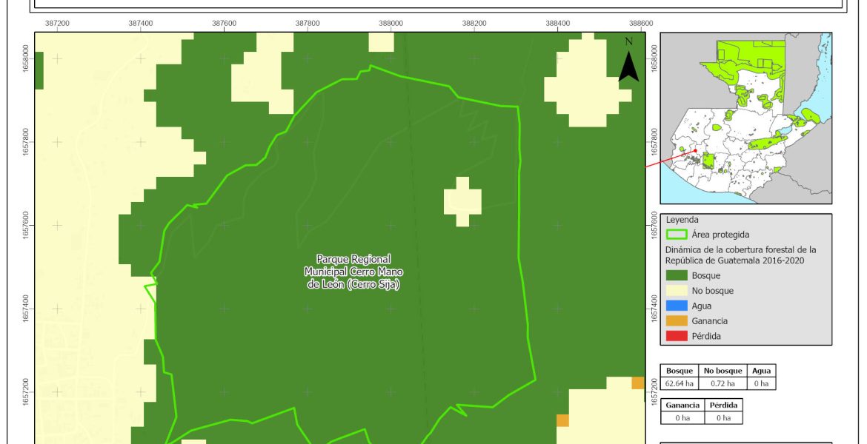This screenshot has height=444, width=867.
Task: Select the blue Agua legend swatch
Action: 677,306
